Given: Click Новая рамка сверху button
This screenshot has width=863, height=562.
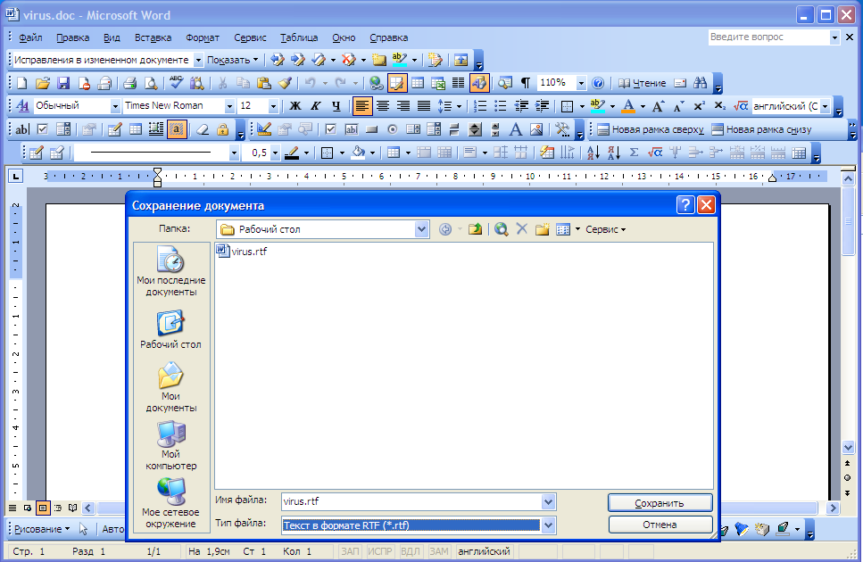Looking at the screenshot, I should (651, 129).
